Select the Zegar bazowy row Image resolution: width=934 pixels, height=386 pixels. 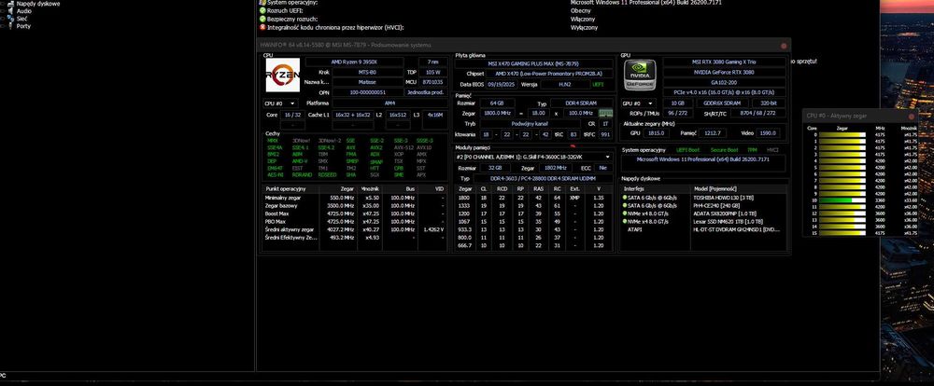[354, 205]
